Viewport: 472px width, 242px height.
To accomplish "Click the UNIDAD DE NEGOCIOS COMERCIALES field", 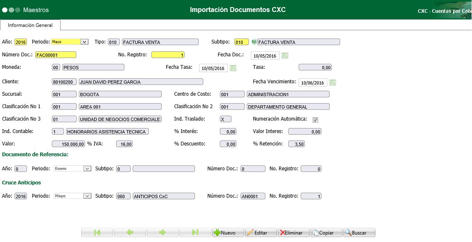I will click(x=120, y=119).
